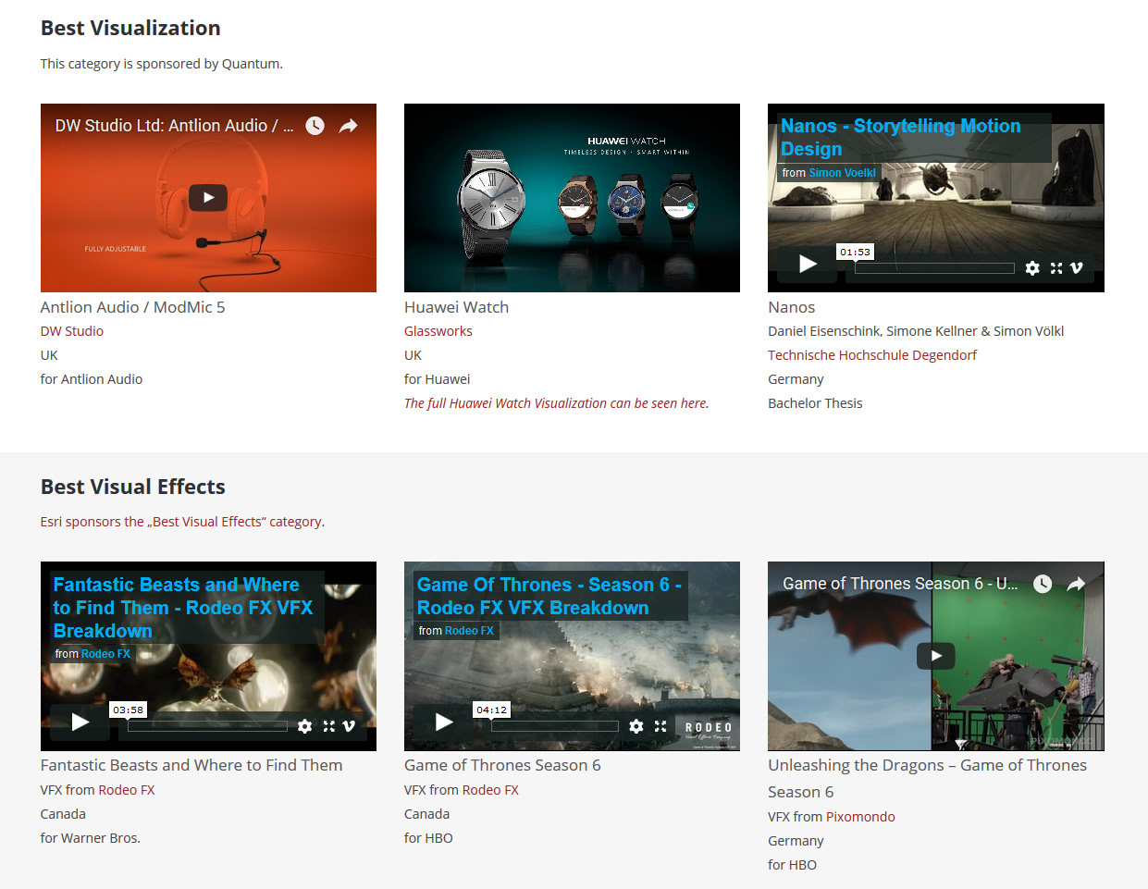Click share arrow on Antlion Audio video
Image resolution: width=1148 pixels, height=889 pixels.
coord(348,126)
